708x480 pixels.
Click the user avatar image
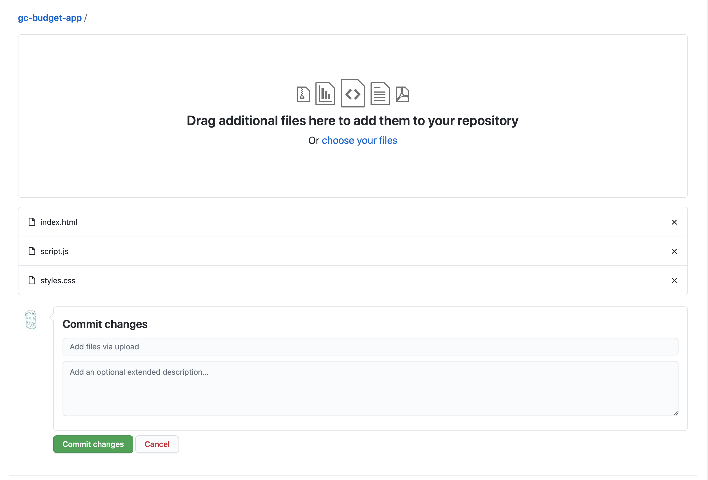coord(31,320)
